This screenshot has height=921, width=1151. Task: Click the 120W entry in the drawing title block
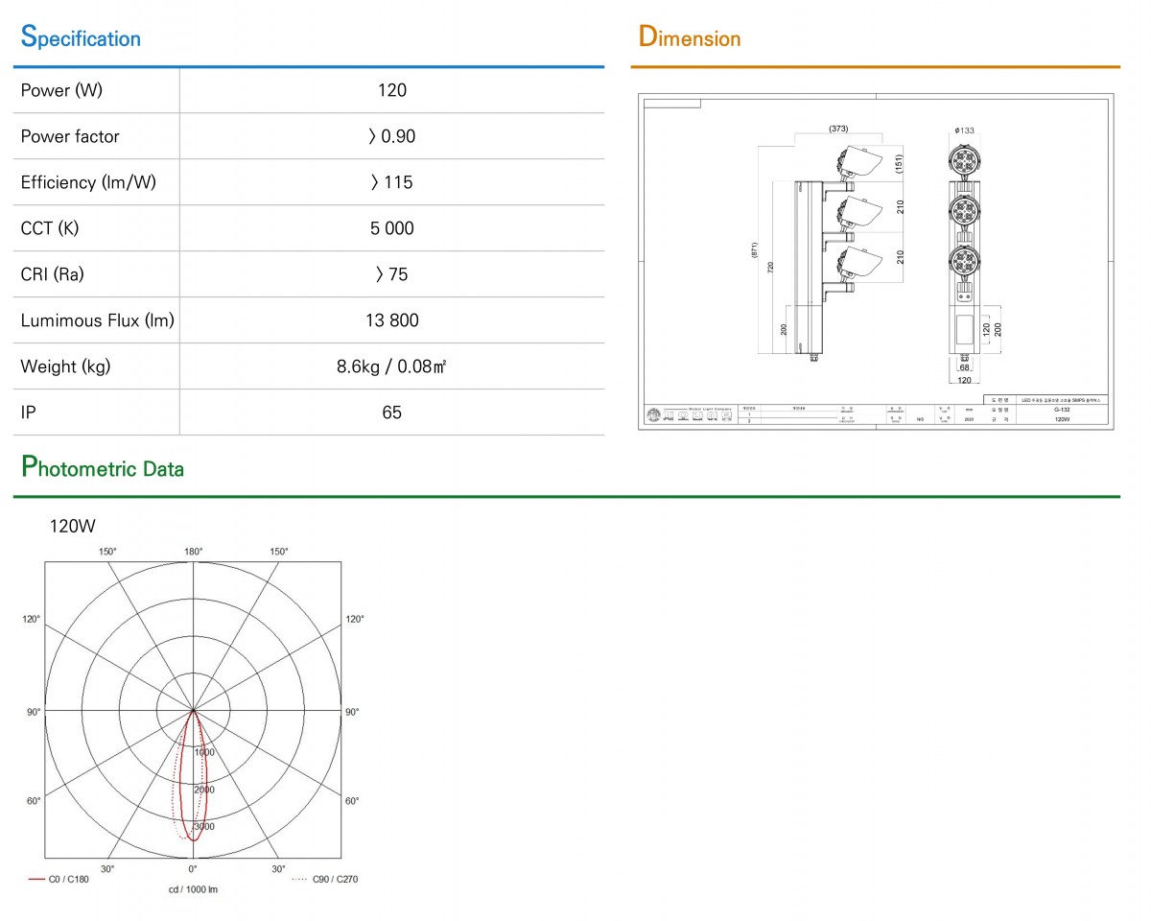[x=1062, y=419]
